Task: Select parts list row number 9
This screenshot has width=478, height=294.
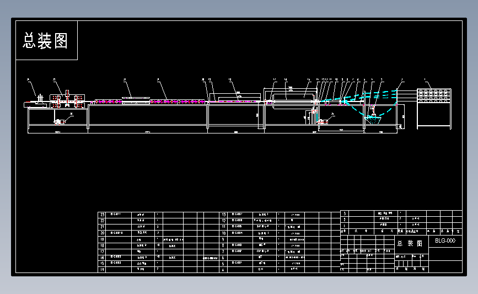Action: [x=280, y=239]
